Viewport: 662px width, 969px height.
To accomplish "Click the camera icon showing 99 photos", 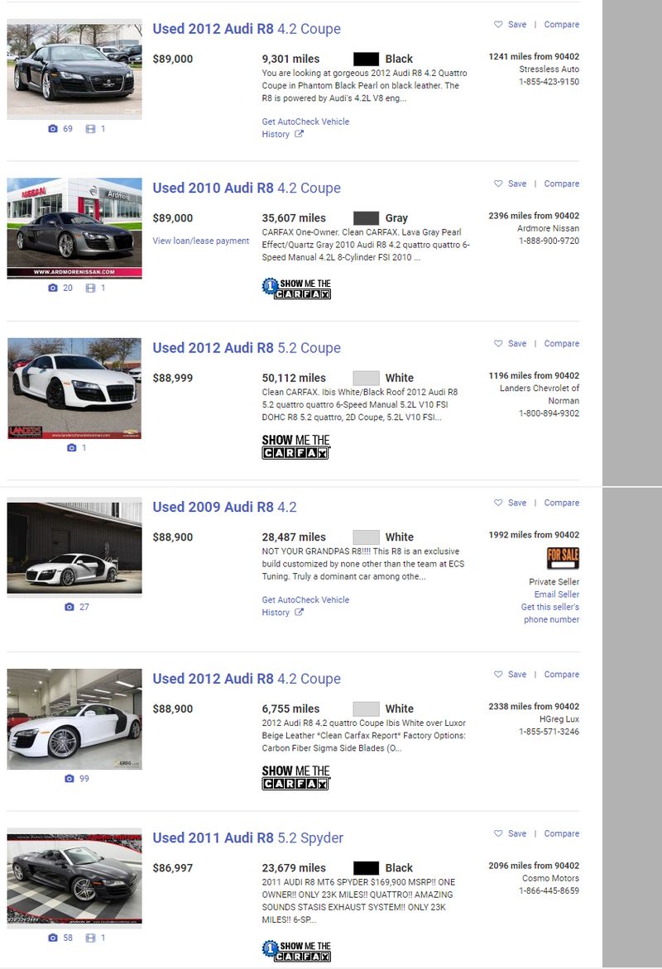I will 70,779.
